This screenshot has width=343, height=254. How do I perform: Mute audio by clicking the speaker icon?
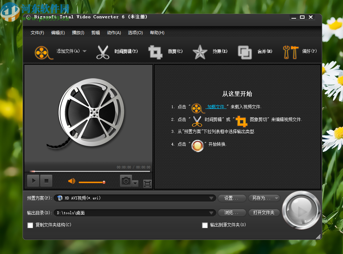71,181
